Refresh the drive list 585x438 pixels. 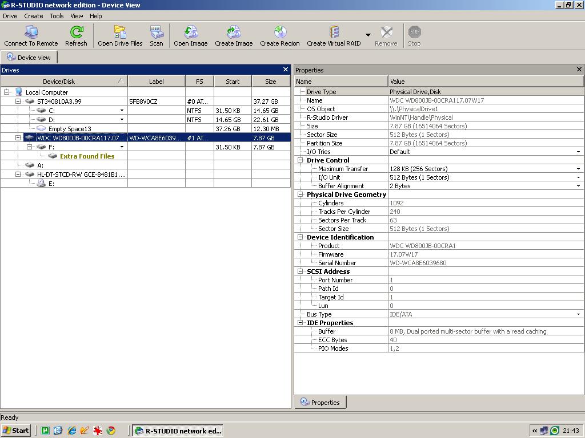(x=76, y=36)
